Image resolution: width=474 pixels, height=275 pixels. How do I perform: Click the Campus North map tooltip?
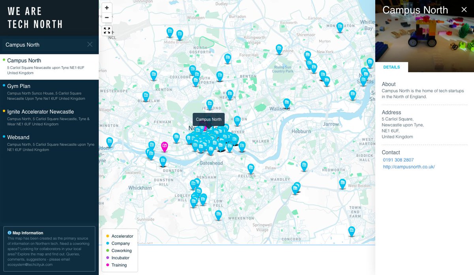click(x=209, y=119)
